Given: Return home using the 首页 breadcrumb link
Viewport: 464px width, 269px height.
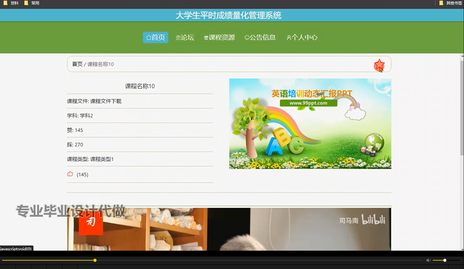Looking at the screenshot, I should [x=77, y=64].
